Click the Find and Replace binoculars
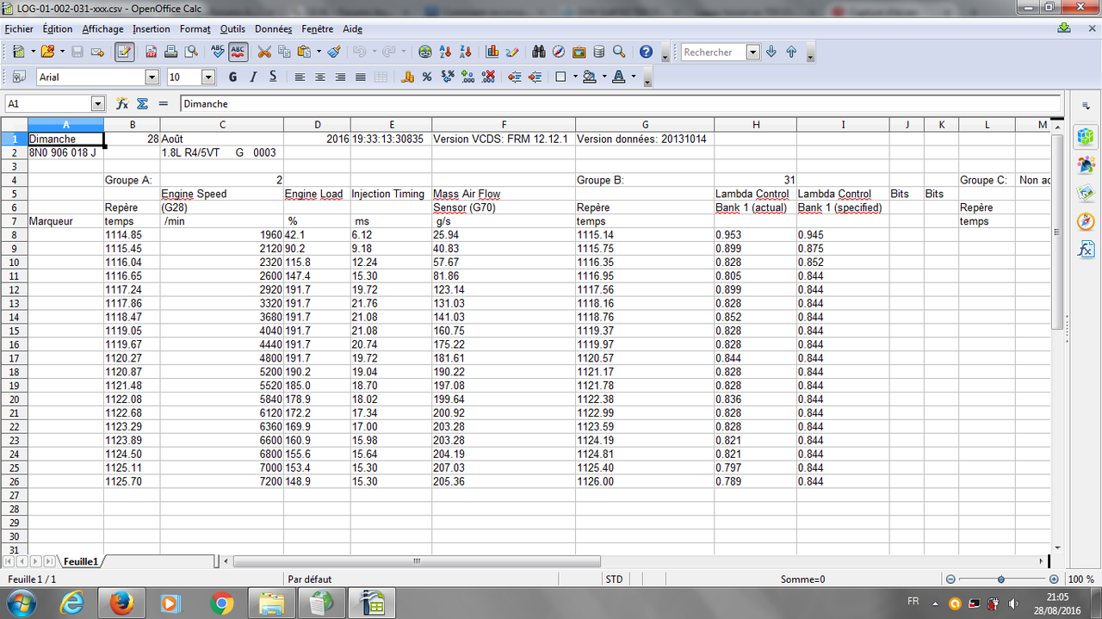This screenshot has width=1102, height=619. click(539, 52)
